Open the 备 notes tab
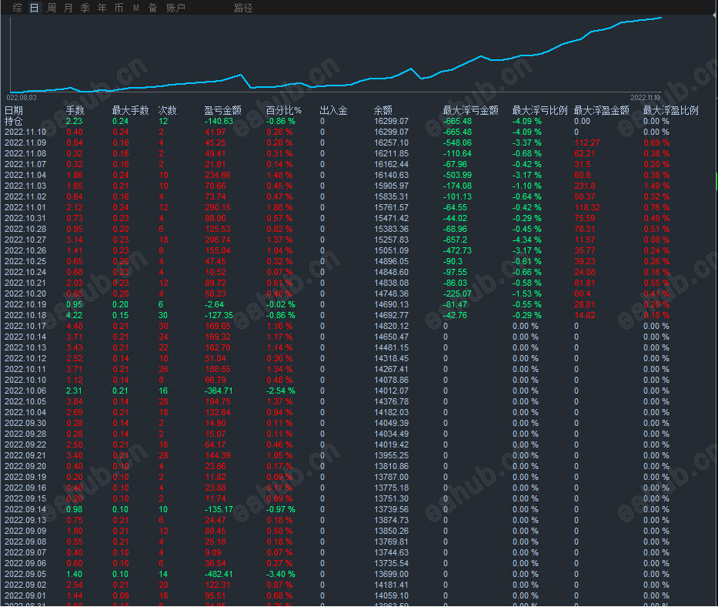Viewport: 718px width, 607px height. pyautogui.click(x=153, y=8)
